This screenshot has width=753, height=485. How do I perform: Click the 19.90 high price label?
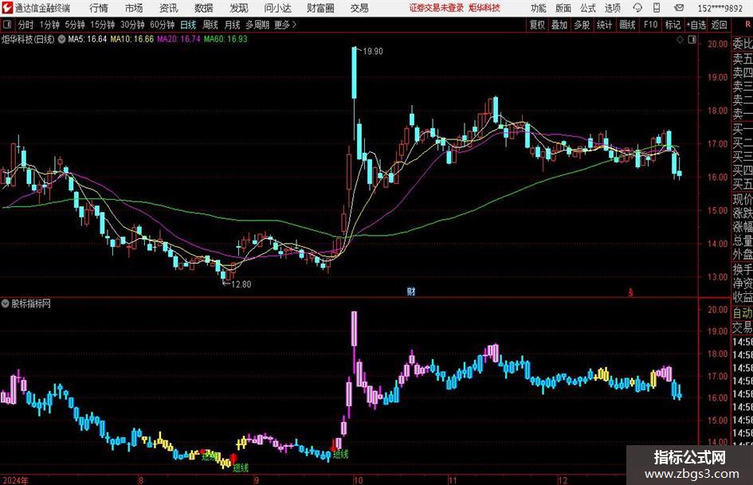click(x=373, y=52)
